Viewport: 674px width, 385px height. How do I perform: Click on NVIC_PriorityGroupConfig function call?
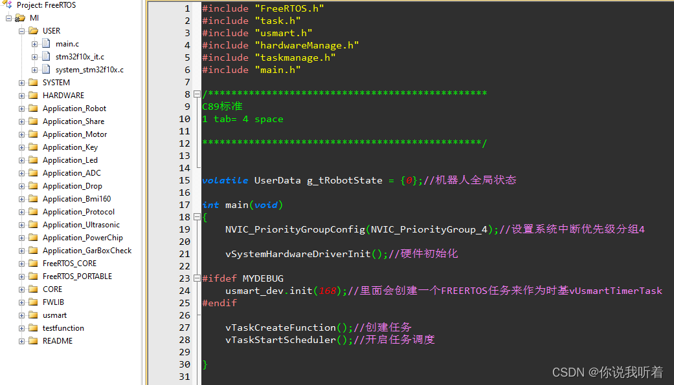point(295,229)
